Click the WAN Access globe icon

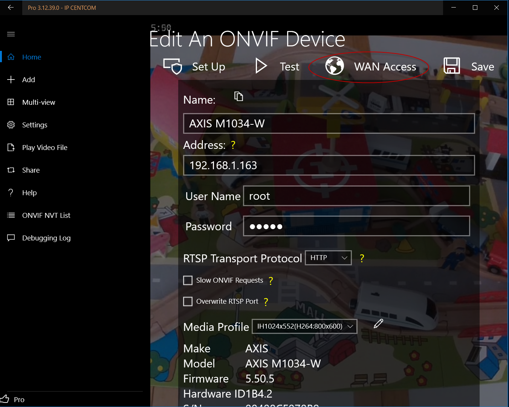[x=335, y=66]
